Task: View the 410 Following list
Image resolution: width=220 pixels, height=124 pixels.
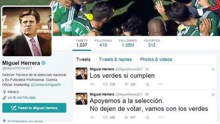Action: (103, 43)
